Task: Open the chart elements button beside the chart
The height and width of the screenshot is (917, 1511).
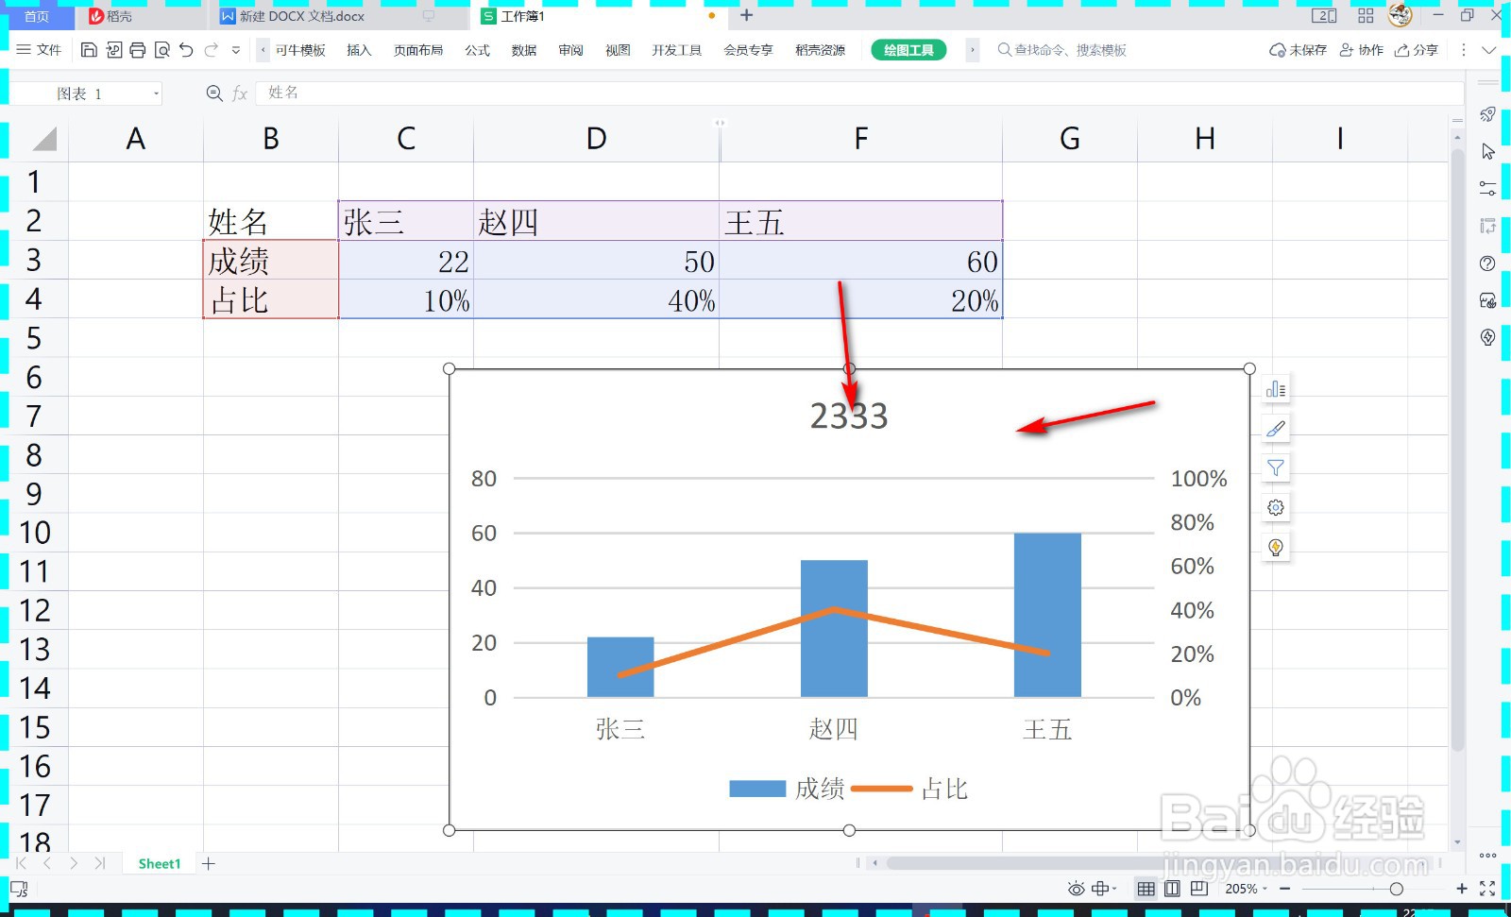Action: coord(1276,389)
